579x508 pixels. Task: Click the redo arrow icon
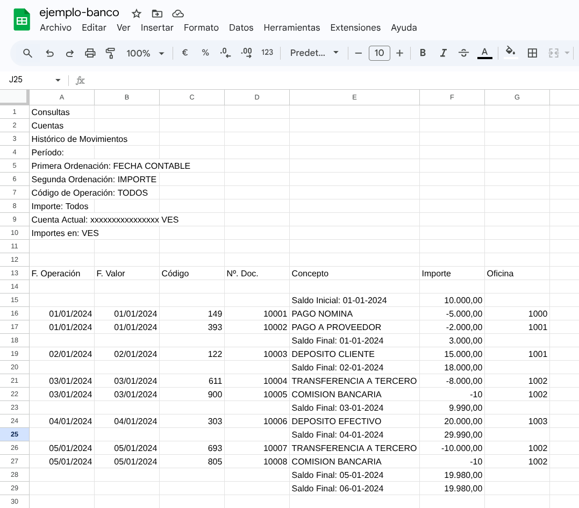point(70,53)
